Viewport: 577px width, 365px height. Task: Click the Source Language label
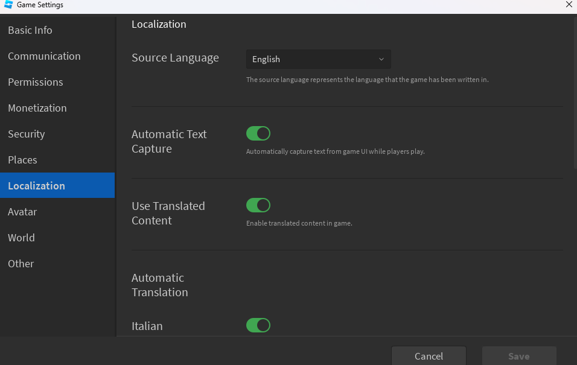(175, 58)
